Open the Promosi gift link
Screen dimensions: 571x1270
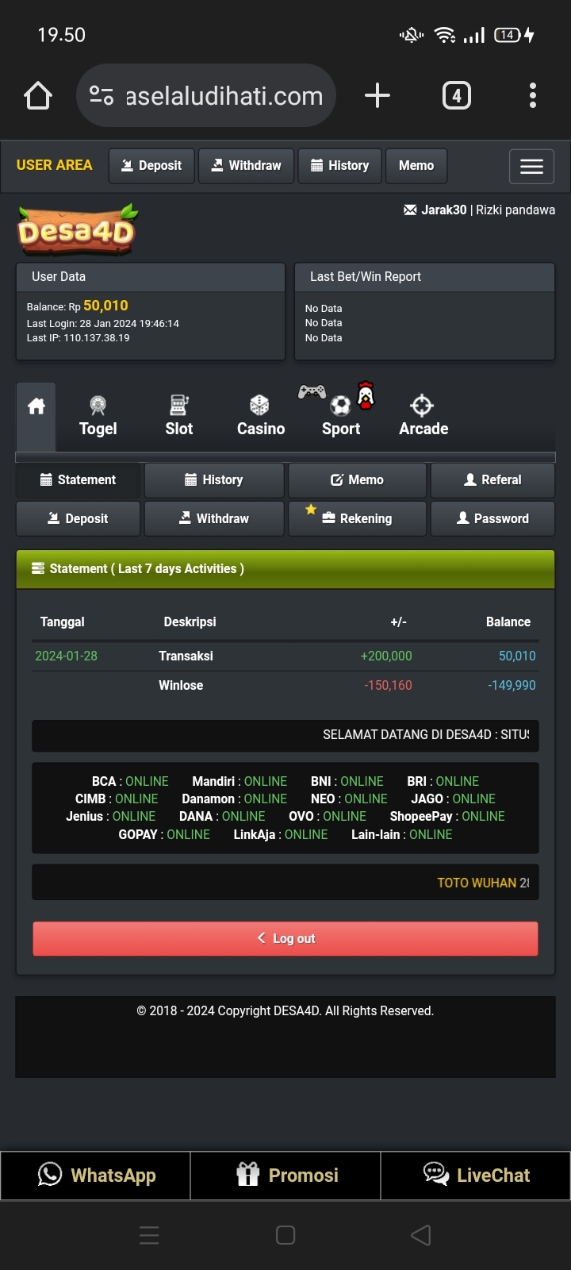[x=285, y=1176]
